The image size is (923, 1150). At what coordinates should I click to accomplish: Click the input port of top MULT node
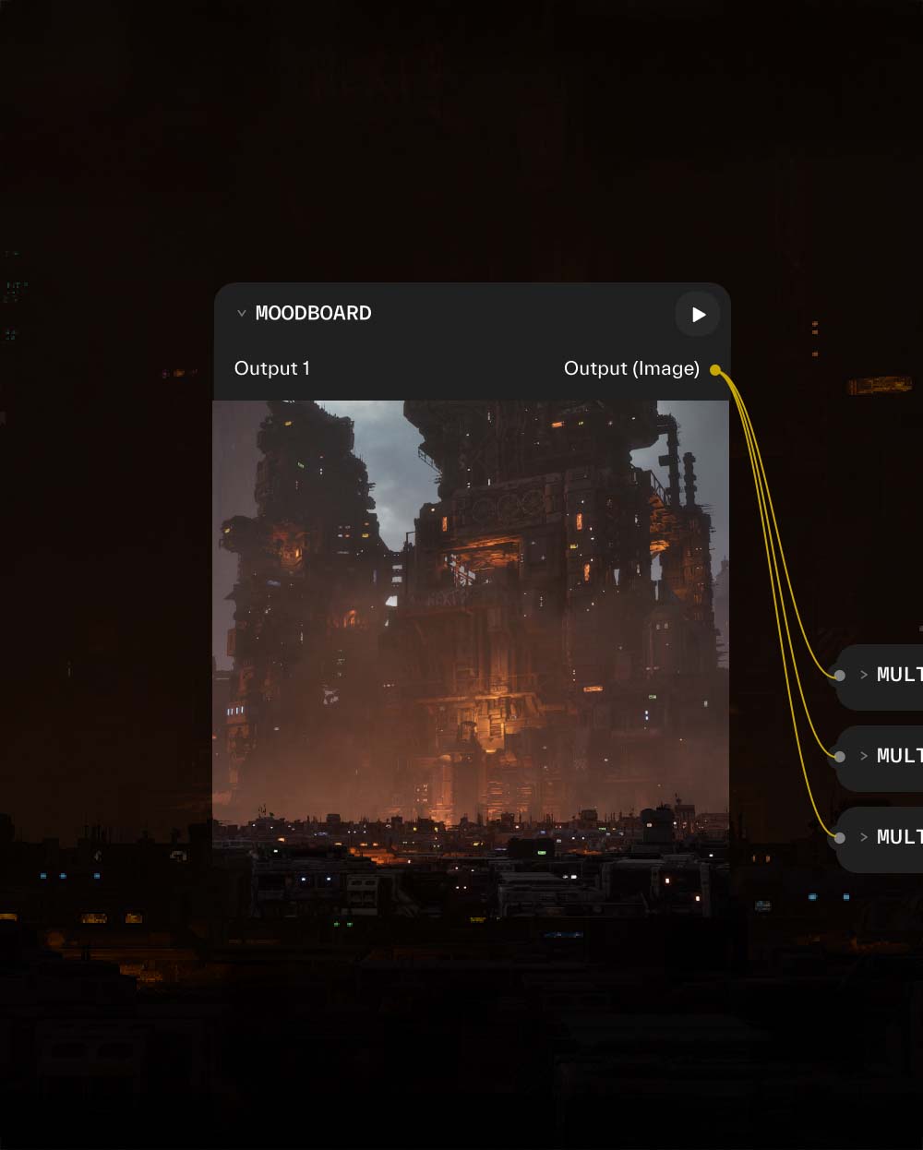coord(839,676)
